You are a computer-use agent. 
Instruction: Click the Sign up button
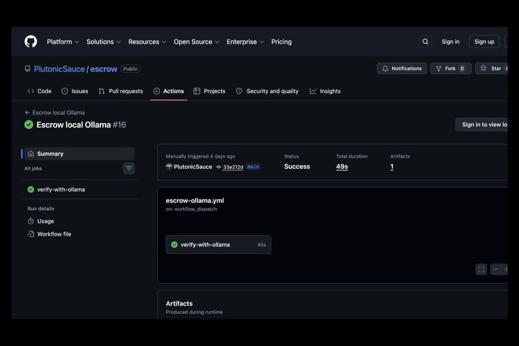(484, 42)
